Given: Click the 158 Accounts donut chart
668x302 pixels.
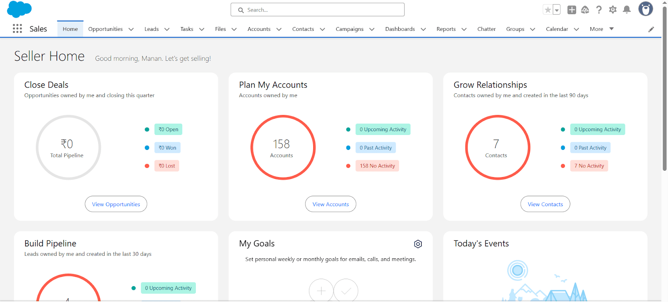Looking at the screenshot, I should [x=283, y=147].
